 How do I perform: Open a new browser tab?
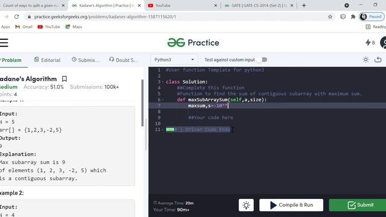coord(304,5)
